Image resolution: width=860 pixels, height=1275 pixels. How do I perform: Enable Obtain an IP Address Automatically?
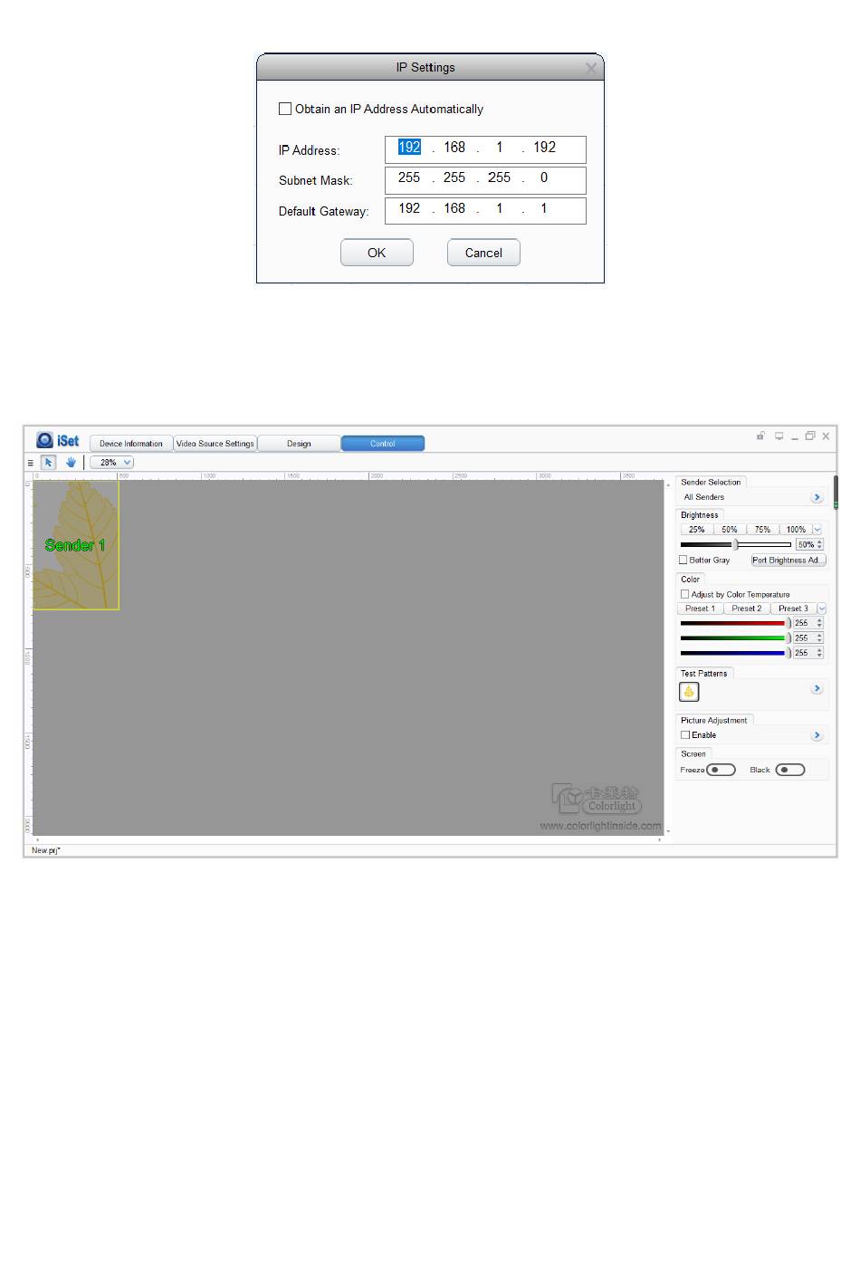tap(285, 109)
